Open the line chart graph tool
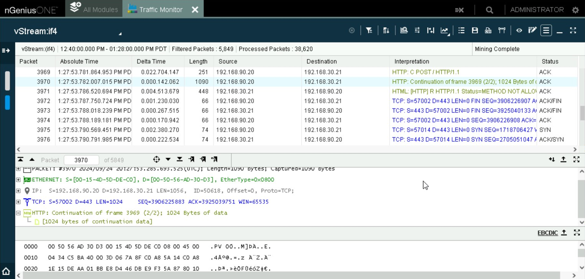 point(444,31)
